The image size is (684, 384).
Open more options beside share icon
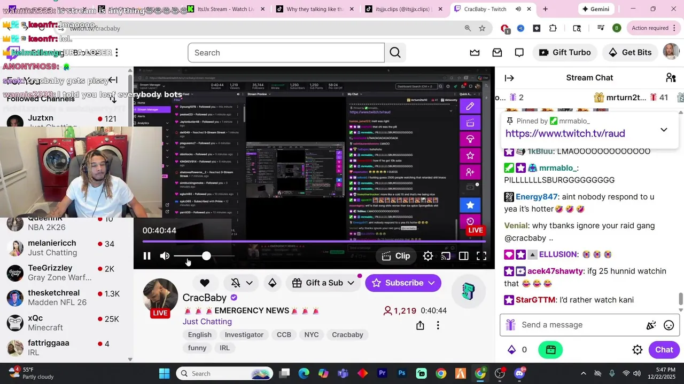point(438,325)
